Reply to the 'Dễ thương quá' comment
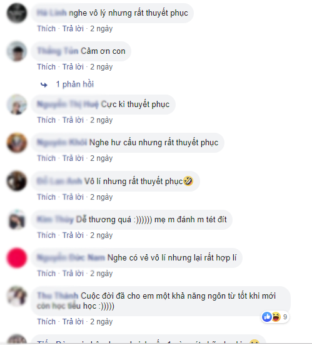This screenshot has width=312, height=345. tap(73, 235)
